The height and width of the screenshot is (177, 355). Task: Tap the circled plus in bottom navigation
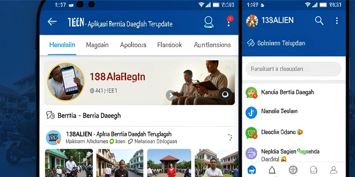293,170
